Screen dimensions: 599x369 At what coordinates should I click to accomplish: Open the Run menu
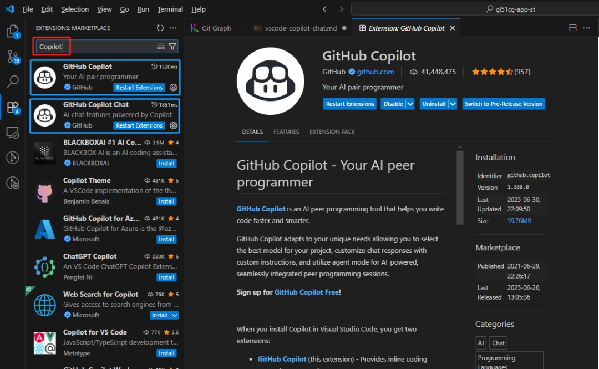143,9
